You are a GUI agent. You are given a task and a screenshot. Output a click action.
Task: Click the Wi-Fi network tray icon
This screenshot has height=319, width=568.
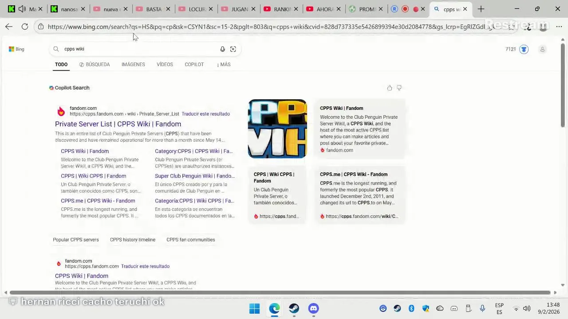point(516,308)
